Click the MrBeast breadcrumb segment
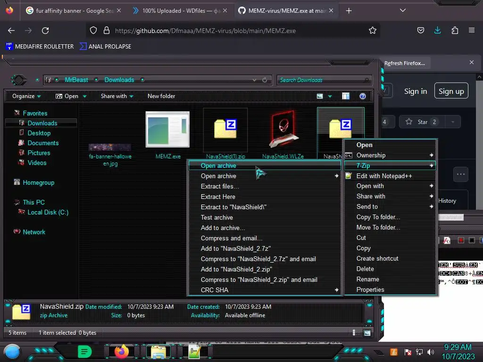The width and height of the screenshot is (483, 362). point(76,80)
